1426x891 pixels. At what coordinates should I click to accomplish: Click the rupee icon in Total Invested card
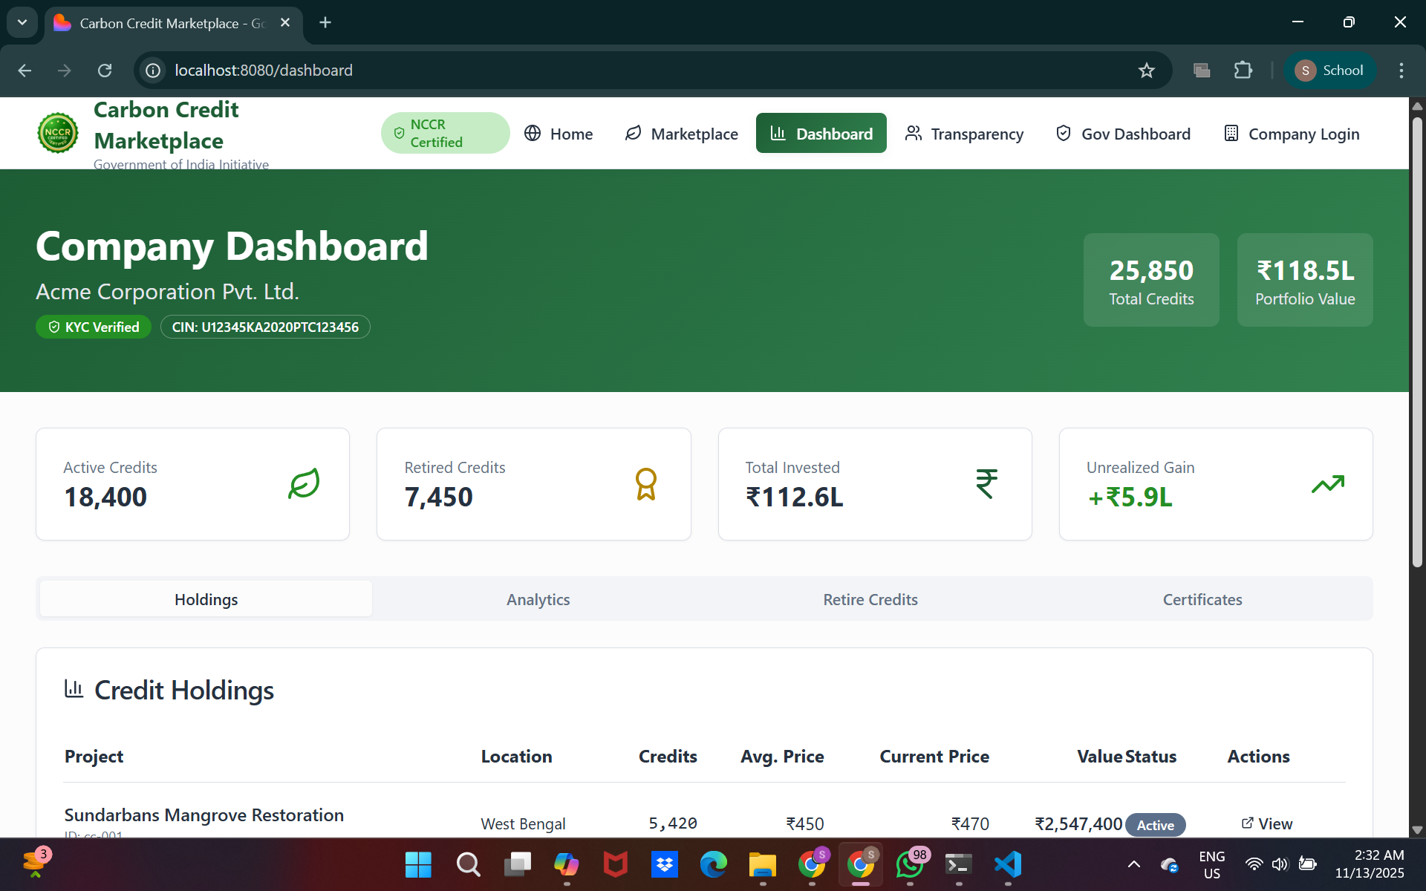[986, 483]
